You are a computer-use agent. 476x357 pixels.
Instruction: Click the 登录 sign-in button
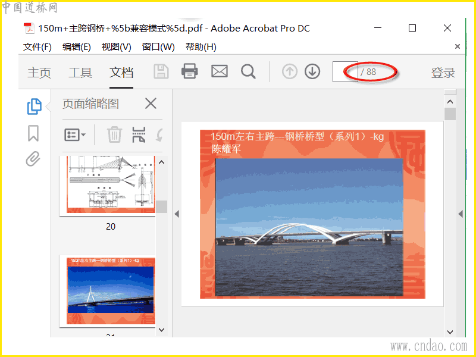(x=443, y=73)
